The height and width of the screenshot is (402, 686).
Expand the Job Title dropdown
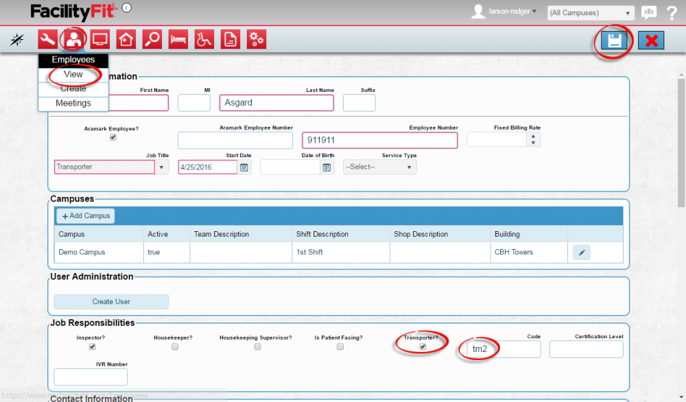coord(162,167)
